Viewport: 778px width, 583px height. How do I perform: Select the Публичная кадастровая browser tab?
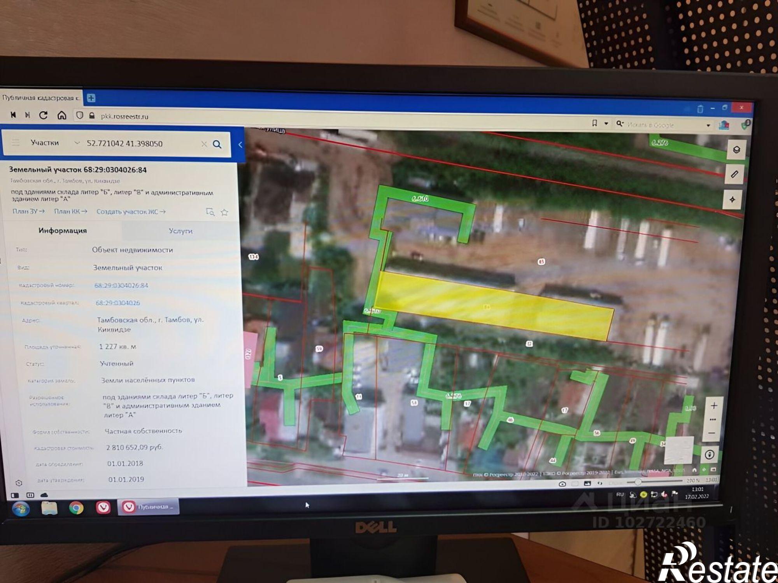[x=40, y=98]
